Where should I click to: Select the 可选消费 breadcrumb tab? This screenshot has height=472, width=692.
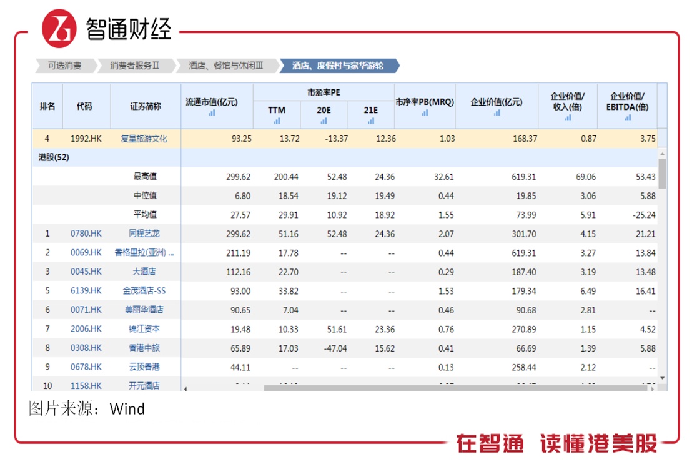point(64,66)
